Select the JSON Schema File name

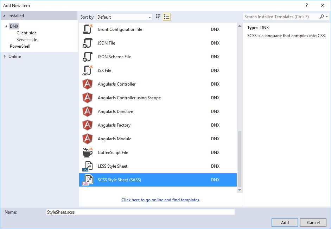(x=114, y=56)
